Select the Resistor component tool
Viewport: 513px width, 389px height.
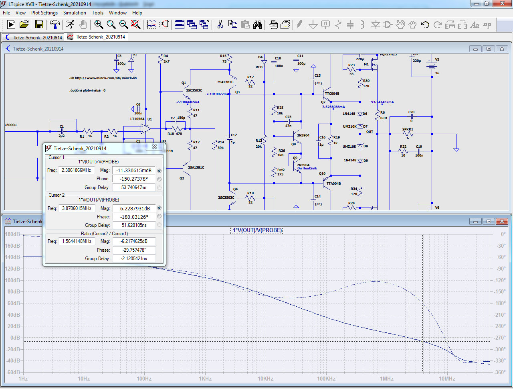338,24
